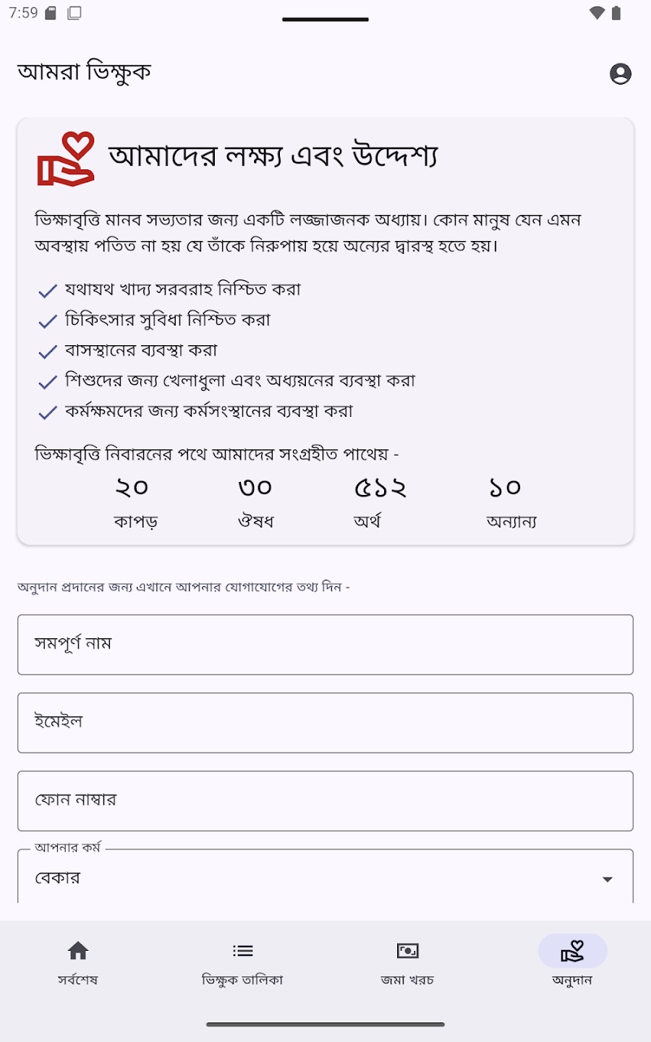Image resolution: width=651 pixels, height=1042 pixels.
Task: Open the user profile account icon
Action: pyautogui.click(x=620, y=74)
